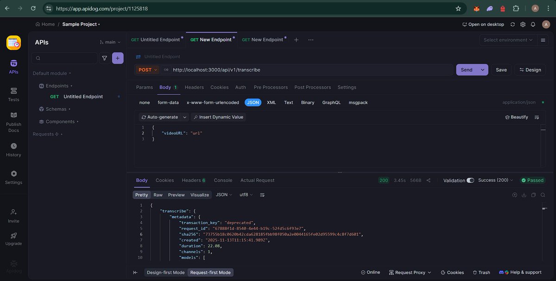Click inside the request URL field
This screenshot has height=281, width=556.
click(278, 70)
